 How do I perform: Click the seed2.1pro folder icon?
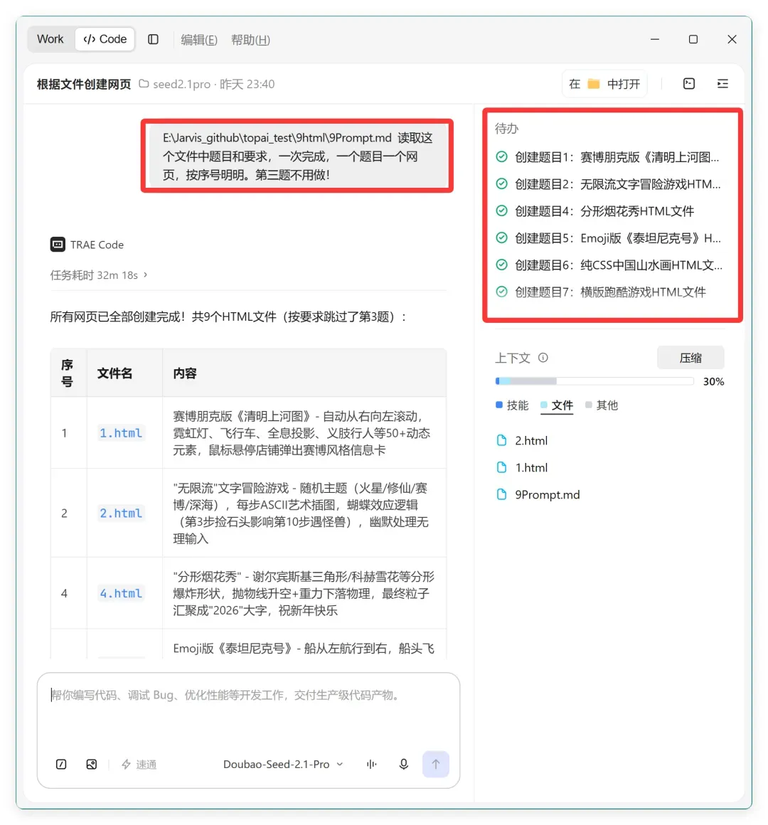(x=144, y=84)
